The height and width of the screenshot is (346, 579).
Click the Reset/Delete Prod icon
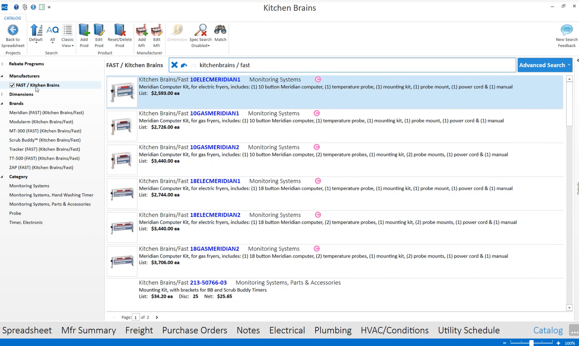point(120,30)
